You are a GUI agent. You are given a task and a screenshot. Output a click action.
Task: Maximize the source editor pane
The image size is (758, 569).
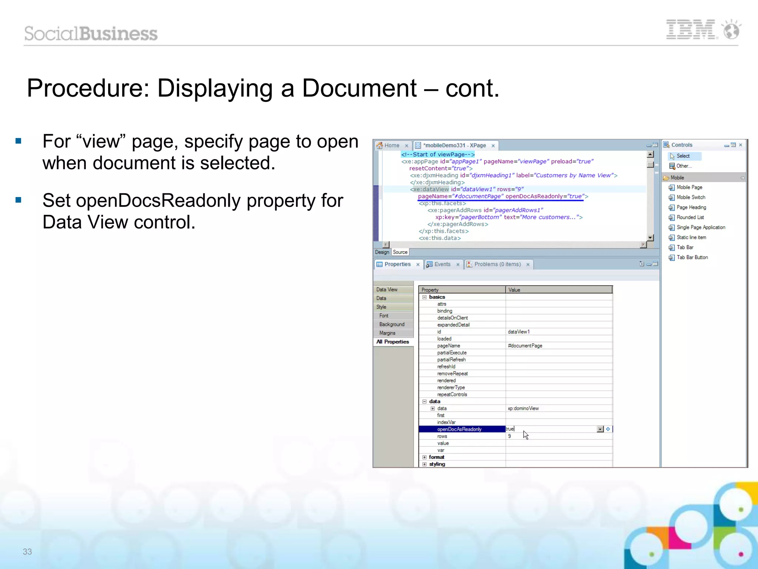pyautogui.click(x=655, y=145)
